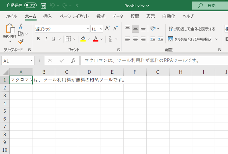Open the Borders dropdown arrow
This screenshot has width=228, height=154.
point(74,39)
